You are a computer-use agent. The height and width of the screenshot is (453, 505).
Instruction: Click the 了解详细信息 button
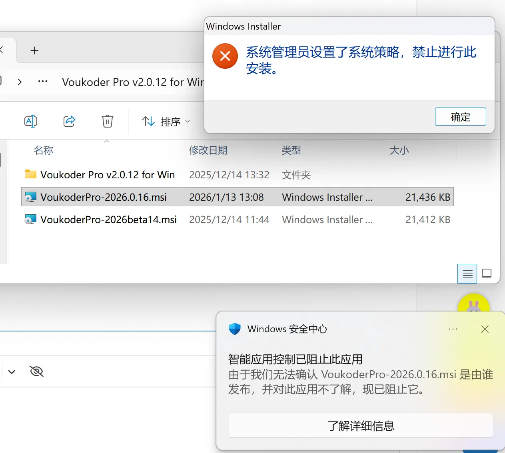[361, 426]
